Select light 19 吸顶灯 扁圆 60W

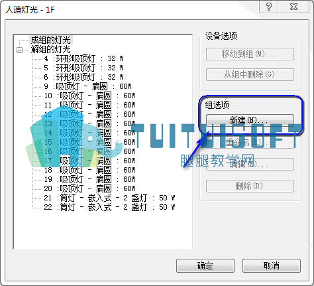click(x=89, y=179)
